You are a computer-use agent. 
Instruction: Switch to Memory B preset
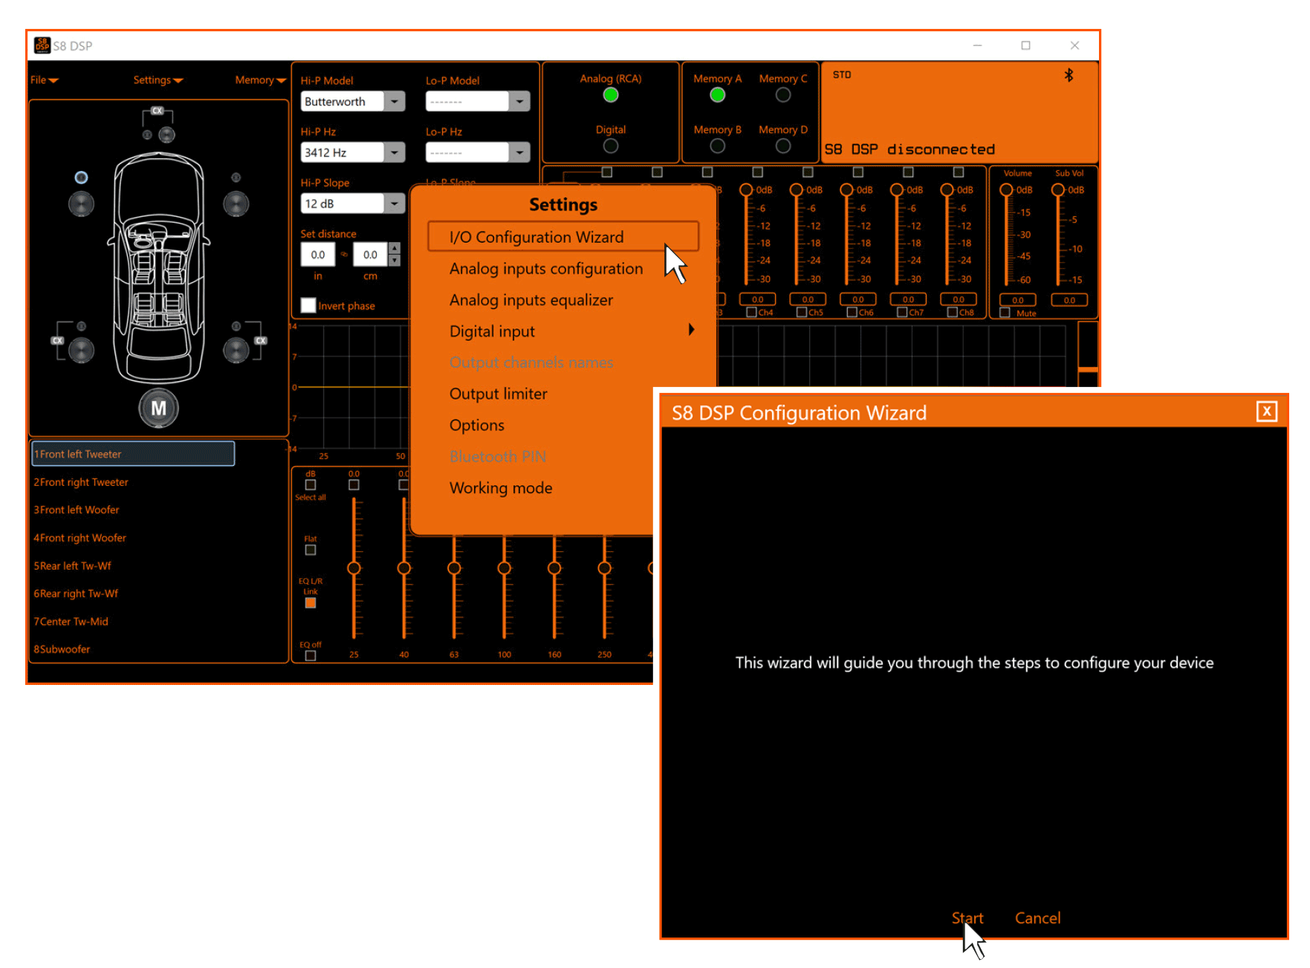tap(717, 146)
